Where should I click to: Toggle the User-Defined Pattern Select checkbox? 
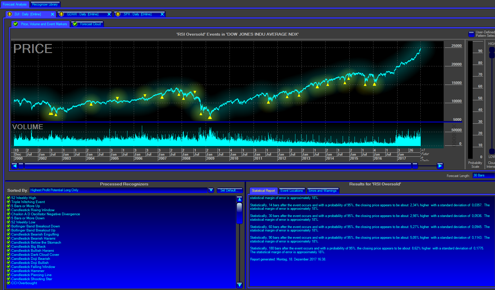(471, 34)
